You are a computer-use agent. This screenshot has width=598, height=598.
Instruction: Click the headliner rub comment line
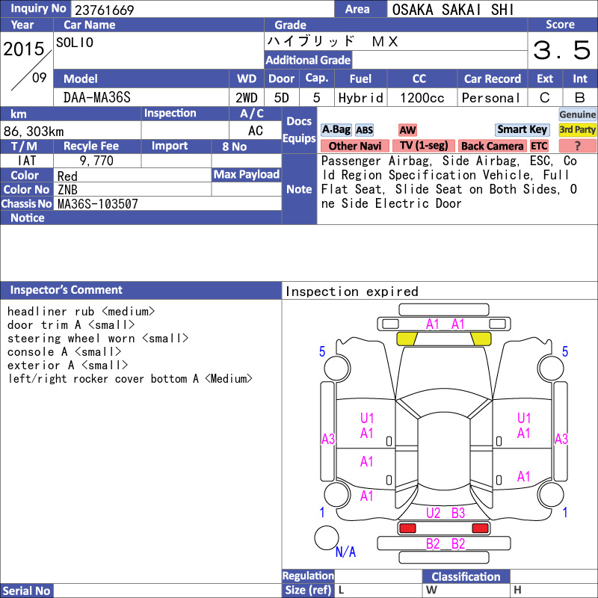coord(81,312)
